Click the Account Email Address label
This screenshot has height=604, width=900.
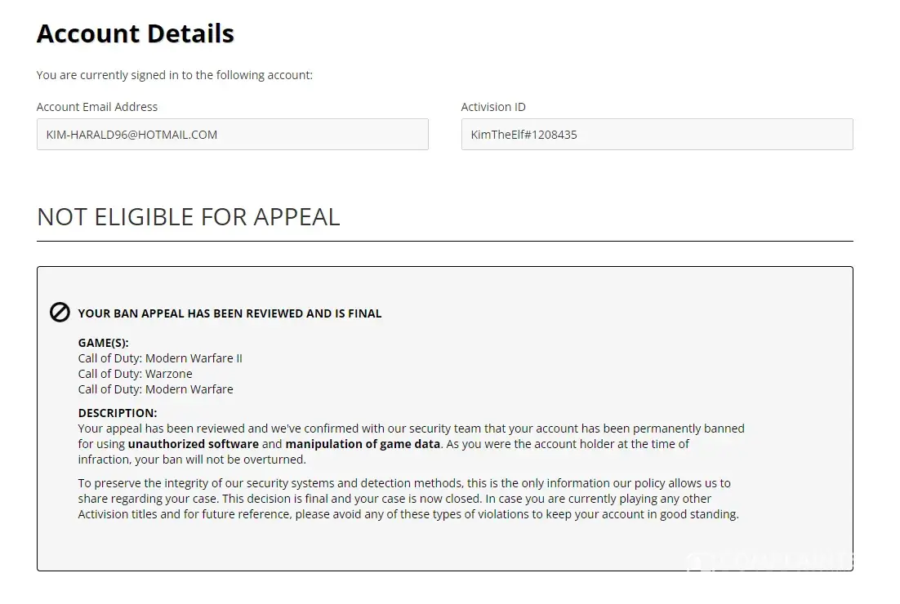97,107
